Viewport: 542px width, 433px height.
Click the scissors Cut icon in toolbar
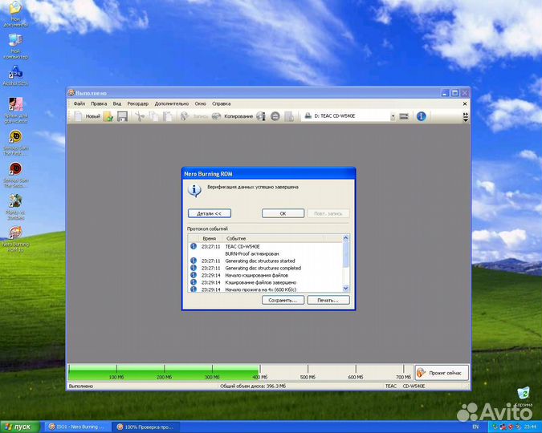click(139, 116)
